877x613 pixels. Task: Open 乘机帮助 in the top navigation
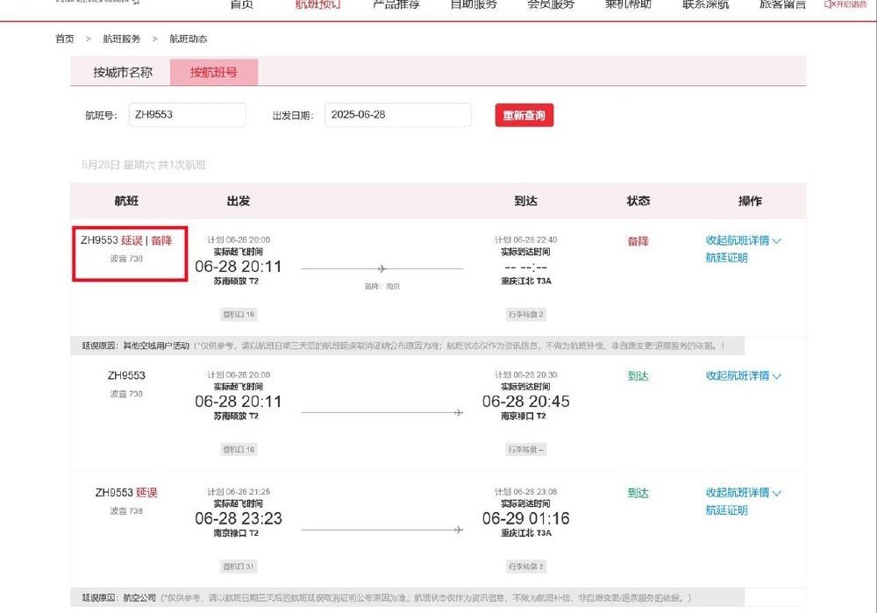pos(628,4)
